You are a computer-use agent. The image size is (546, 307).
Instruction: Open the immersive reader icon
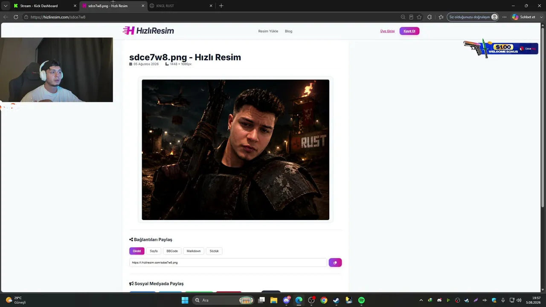(411, 17)
